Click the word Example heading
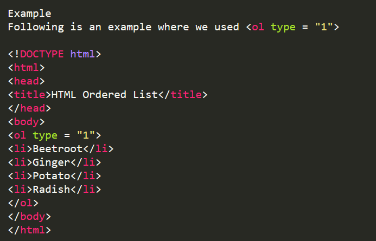 [29, 14]
